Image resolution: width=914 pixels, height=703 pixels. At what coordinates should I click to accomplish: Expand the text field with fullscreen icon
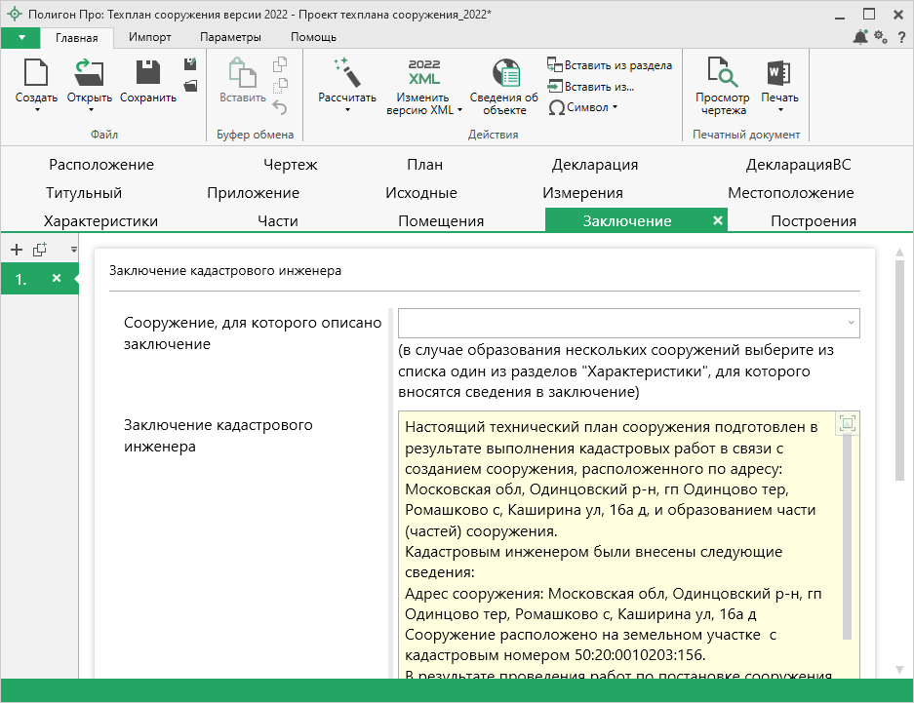847,423
